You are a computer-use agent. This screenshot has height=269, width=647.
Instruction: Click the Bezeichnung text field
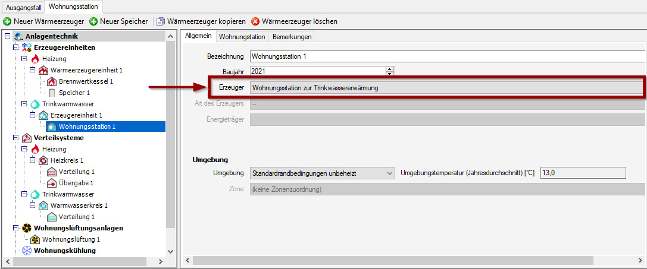446,57
